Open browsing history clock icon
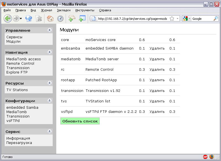Image resolution: width=221 pixels, height=161 pixels. pos(60,19)
